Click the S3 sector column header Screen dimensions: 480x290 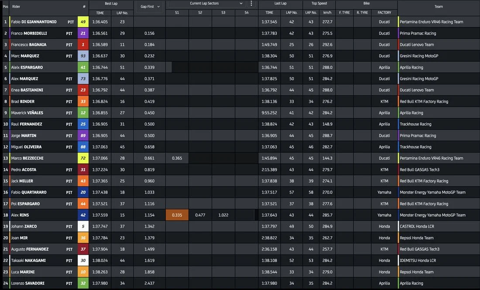coord(223,13)
